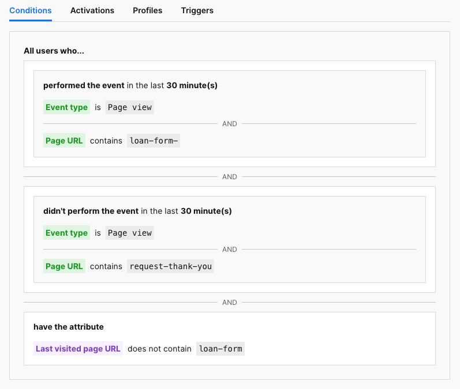Open the Conditions tab

(31, 10)
